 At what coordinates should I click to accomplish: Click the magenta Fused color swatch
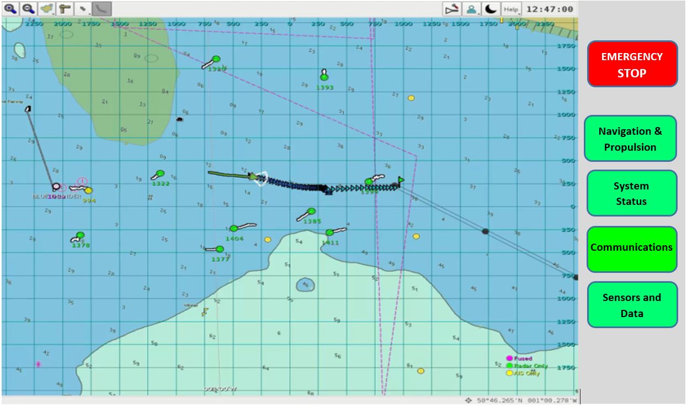click(x=510, y=358)
